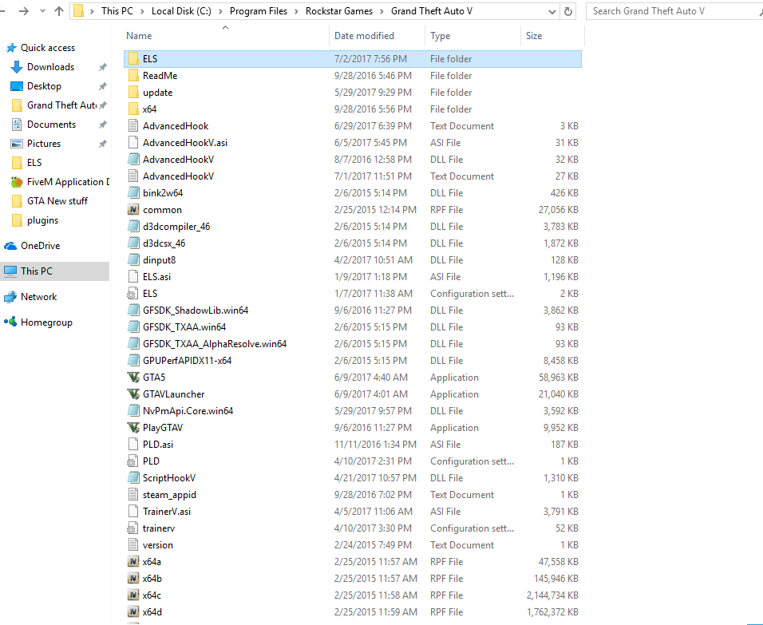Select steam_appid text document icon

[x=133, y=495]
